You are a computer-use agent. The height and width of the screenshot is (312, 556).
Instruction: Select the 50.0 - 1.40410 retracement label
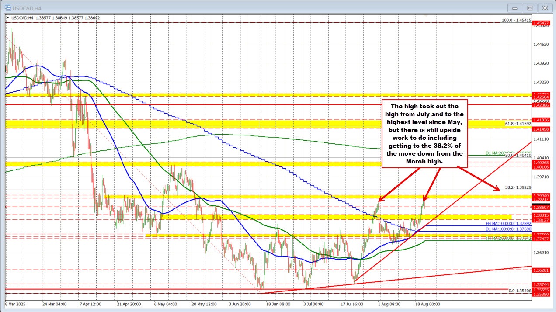click(x=518, y=156)
